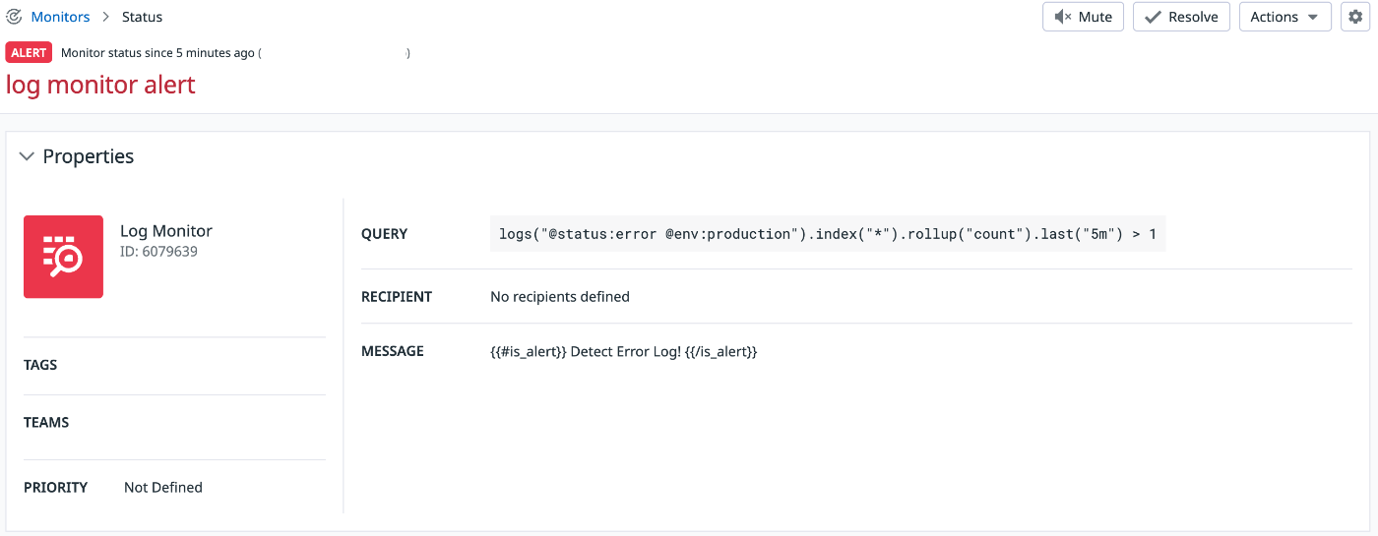The image size is (1378, 536).
Task: Select the Status breadcrumb item
Action: click(143, 17)
